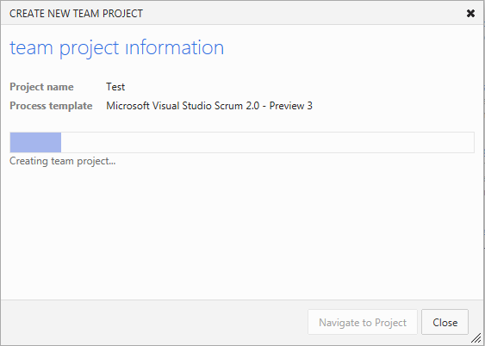This screenshot has width=485, height=346.
Task: Click the word information in the blue heading
Action: pos(175,48)
